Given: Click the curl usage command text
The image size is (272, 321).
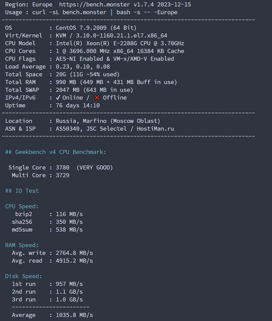Looking at the screenshot, I should [x=105, y=12].
